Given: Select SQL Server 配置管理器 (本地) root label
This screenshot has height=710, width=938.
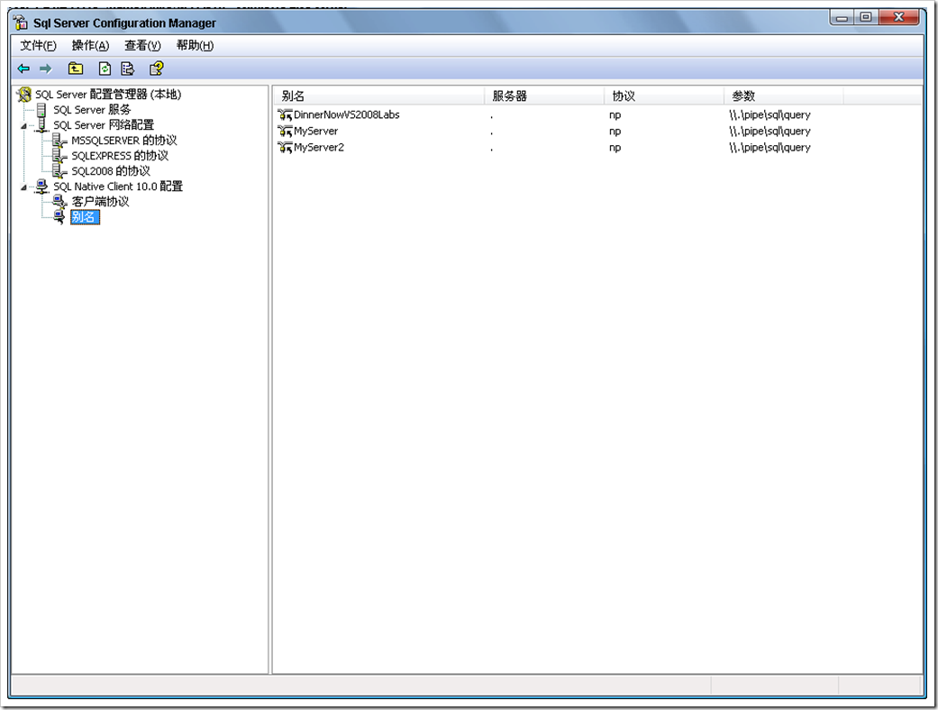Looking at the screenshot, I should pos(108,95).
